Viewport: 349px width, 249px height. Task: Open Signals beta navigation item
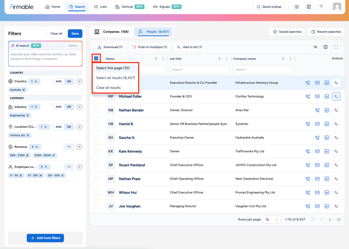tap(167, 7)
